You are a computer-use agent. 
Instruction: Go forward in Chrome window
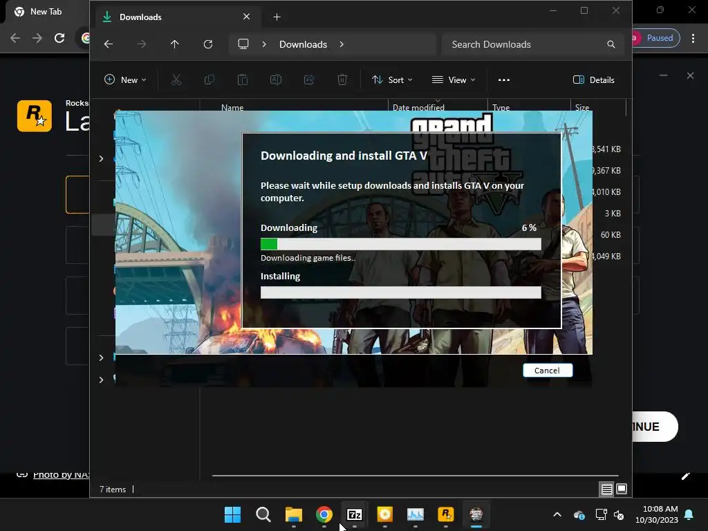point(37,38)
